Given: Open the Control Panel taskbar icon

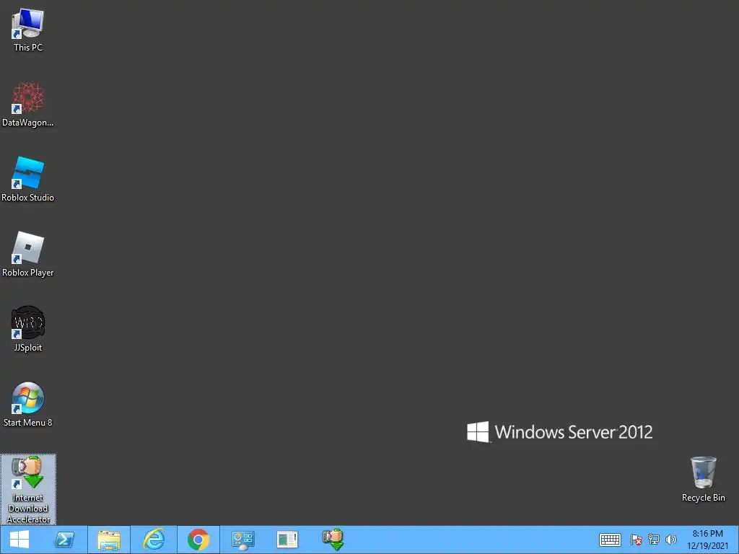Looking at the screenshot, I should [243, 540].
